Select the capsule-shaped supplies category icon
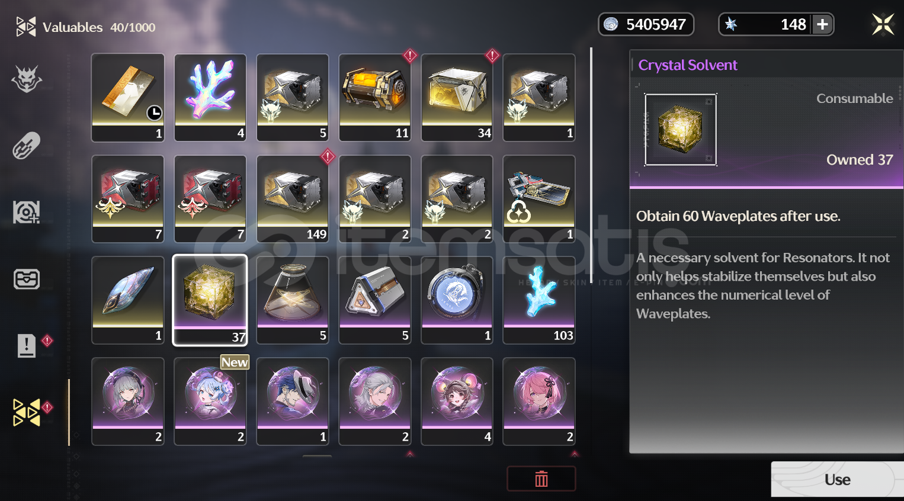Screen dimensions: 904x501 pos(27,278)
